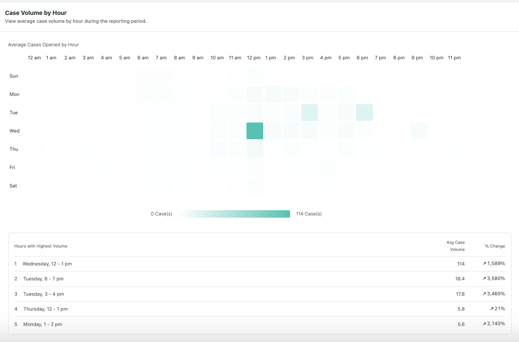Click the Tuesday 3 pm shaded heatmap cell
Image resolution: width=519 pixels, height=342 pixels.
click(309, 112)
